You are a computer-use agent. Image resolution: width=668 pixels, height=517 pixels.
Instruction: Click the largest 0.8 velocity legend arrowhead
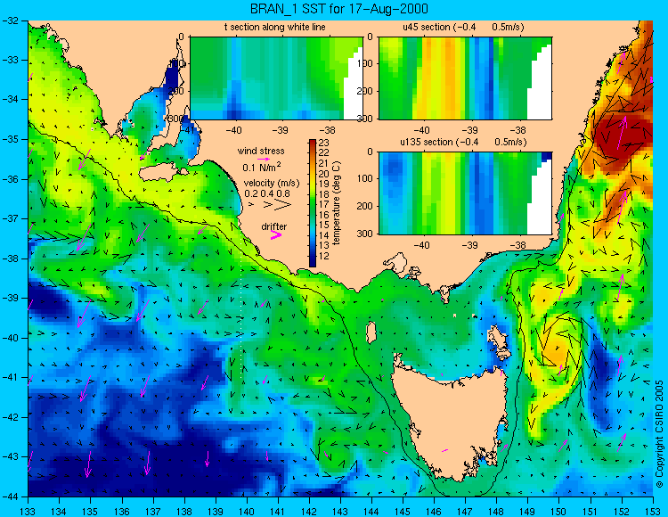pos(282,205)
